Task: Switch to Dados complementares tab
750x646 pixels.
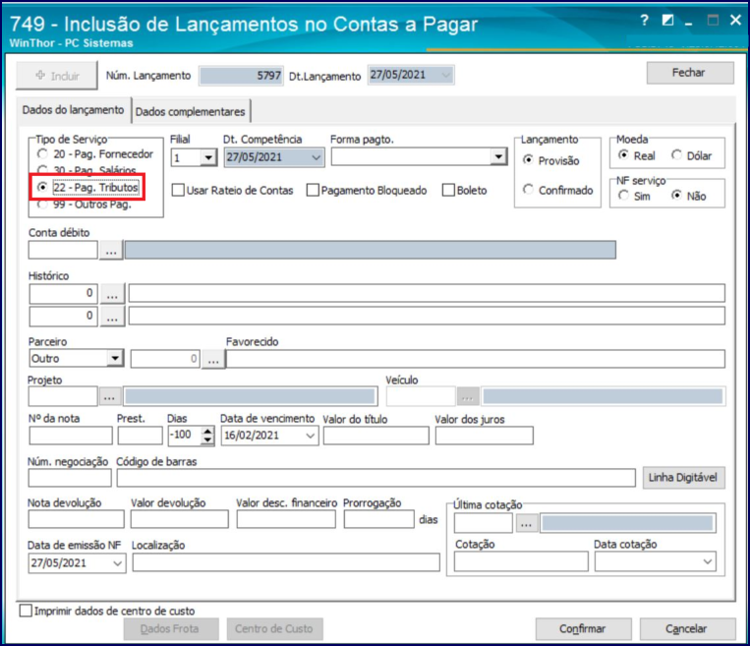Action: 191,111
